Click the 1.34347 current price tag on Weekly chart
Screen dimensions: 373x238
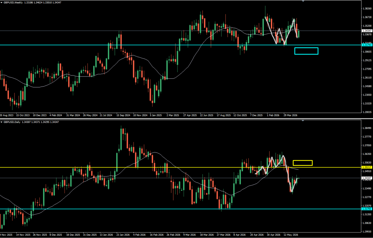coord(366,31)
